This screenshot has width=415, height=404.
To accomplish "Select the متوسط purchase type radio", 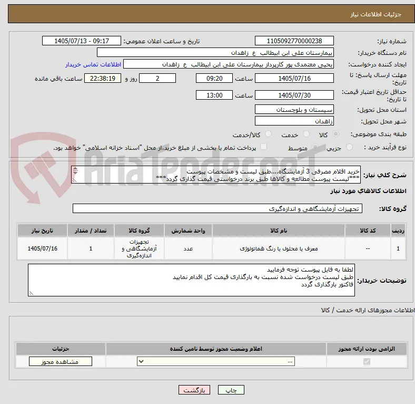I will pos(315,147).
